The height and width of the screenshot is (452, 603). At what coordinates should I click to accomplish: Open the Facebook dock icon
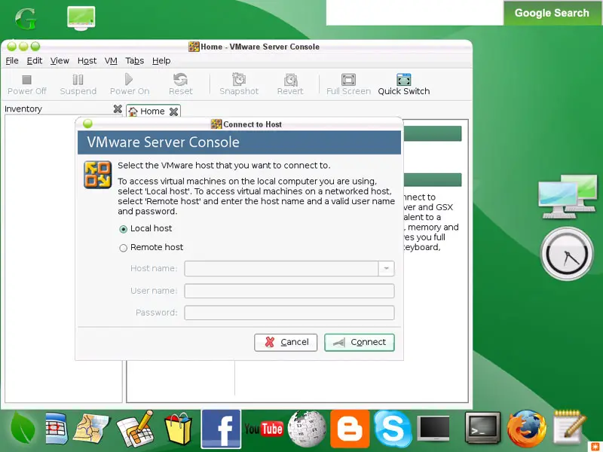(221, 429)
